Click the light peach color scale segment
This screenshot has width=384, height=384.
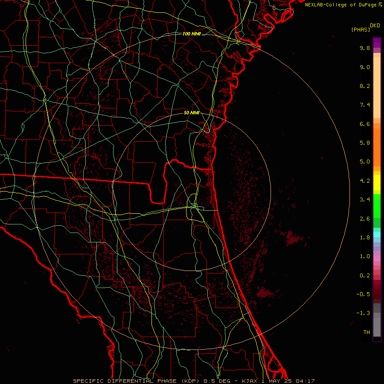click(x=377, y=87)
